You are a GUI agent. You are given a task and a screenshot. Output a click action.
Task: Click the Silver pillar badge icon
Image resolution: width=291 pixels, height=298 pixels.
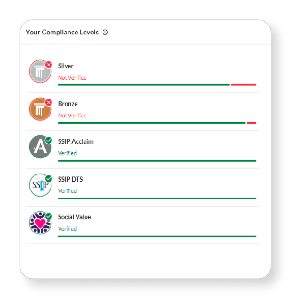pos(40,72)
